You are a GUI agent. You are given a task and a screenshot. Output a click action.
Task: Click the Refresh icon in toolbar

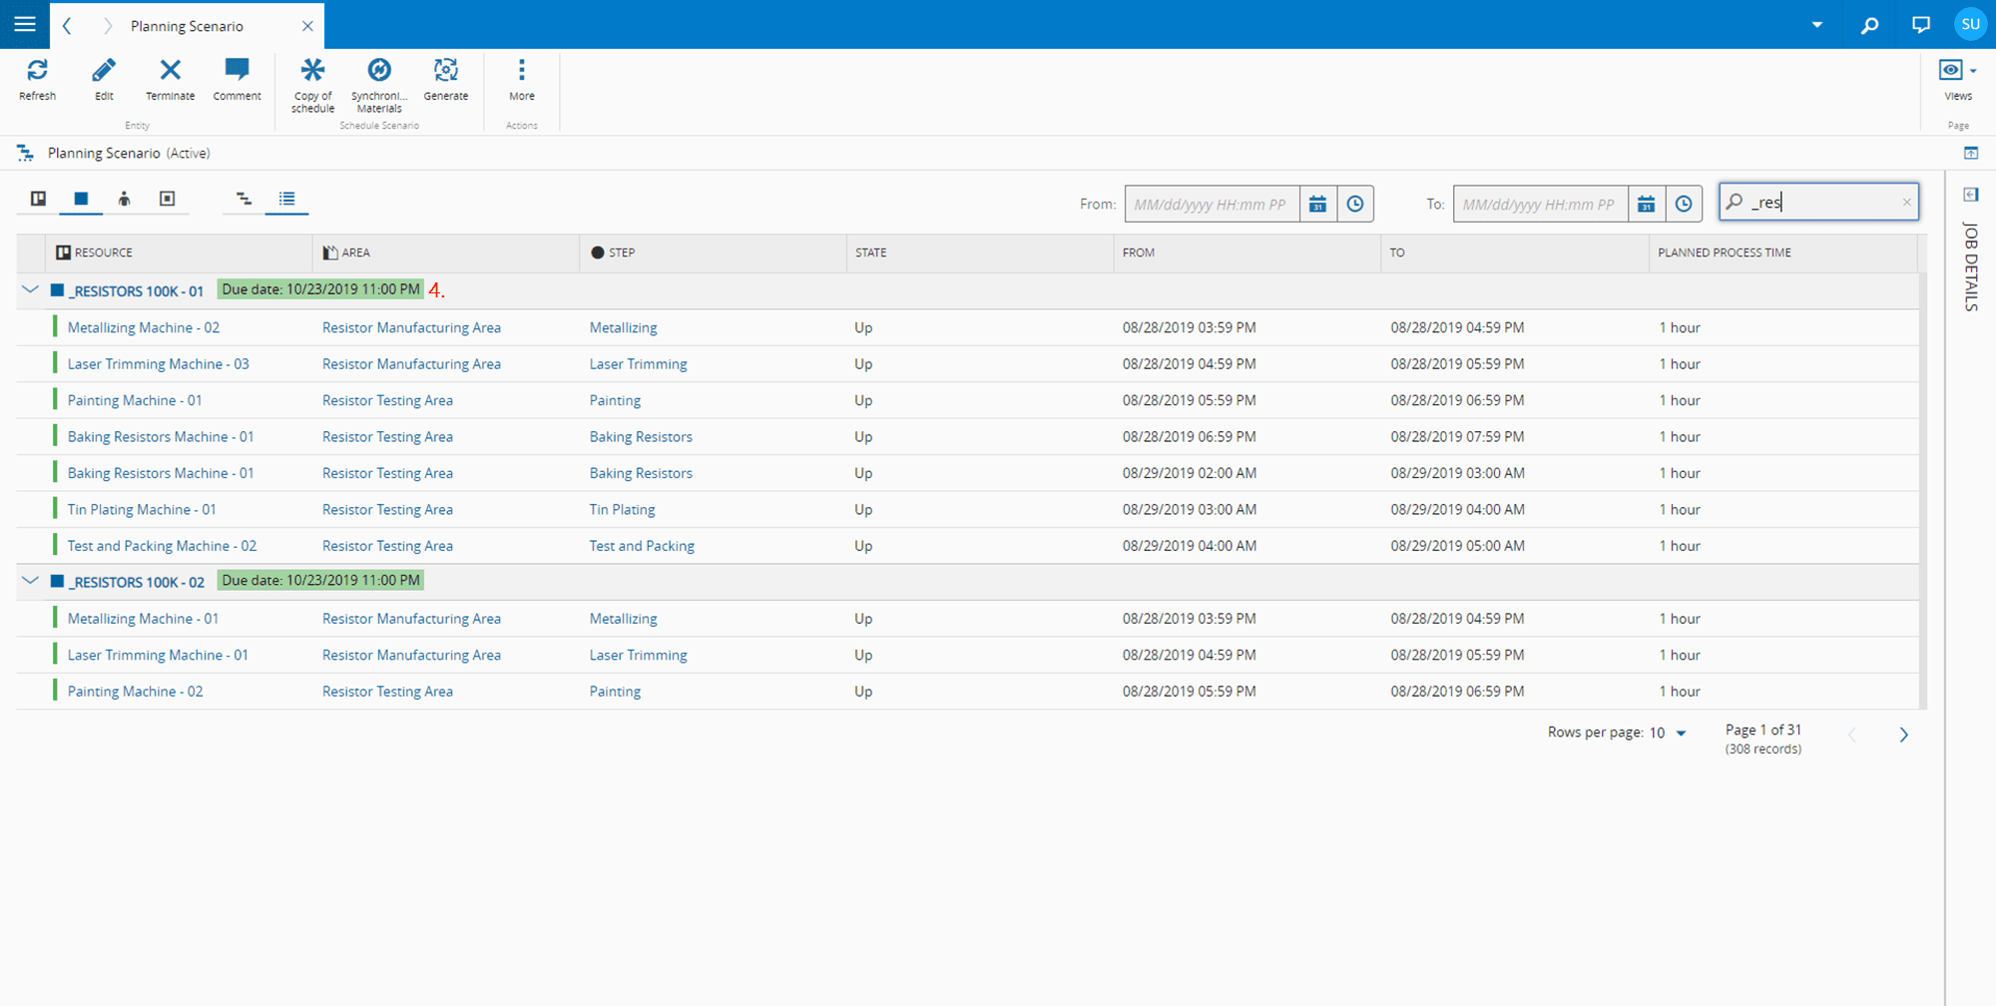coord(37,71)
